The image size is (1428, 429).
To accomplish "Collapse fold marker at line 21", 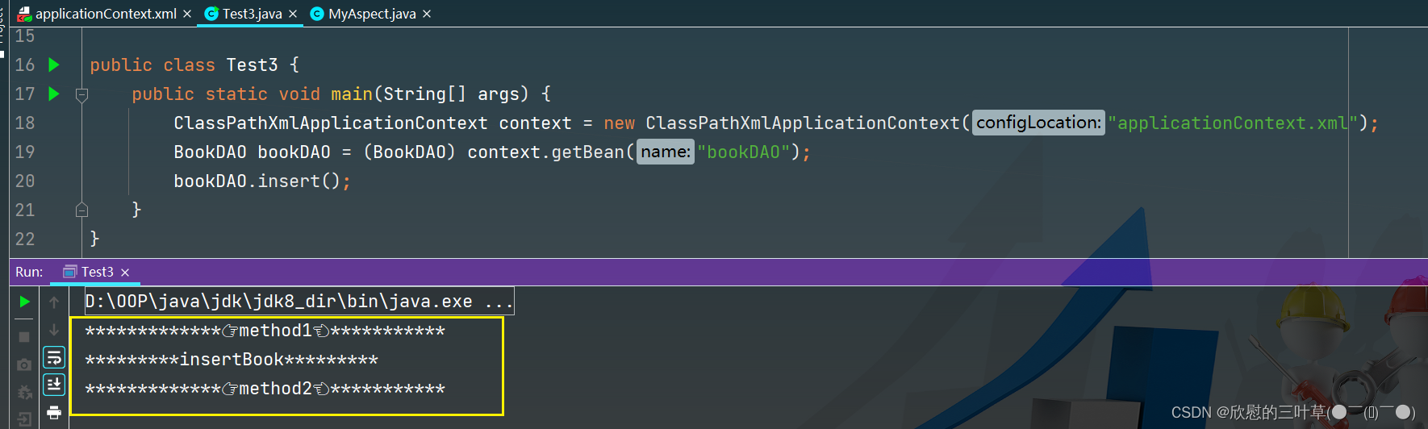I will 81,210.
